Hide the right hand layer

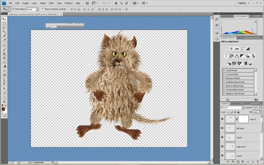click(222, 147)
